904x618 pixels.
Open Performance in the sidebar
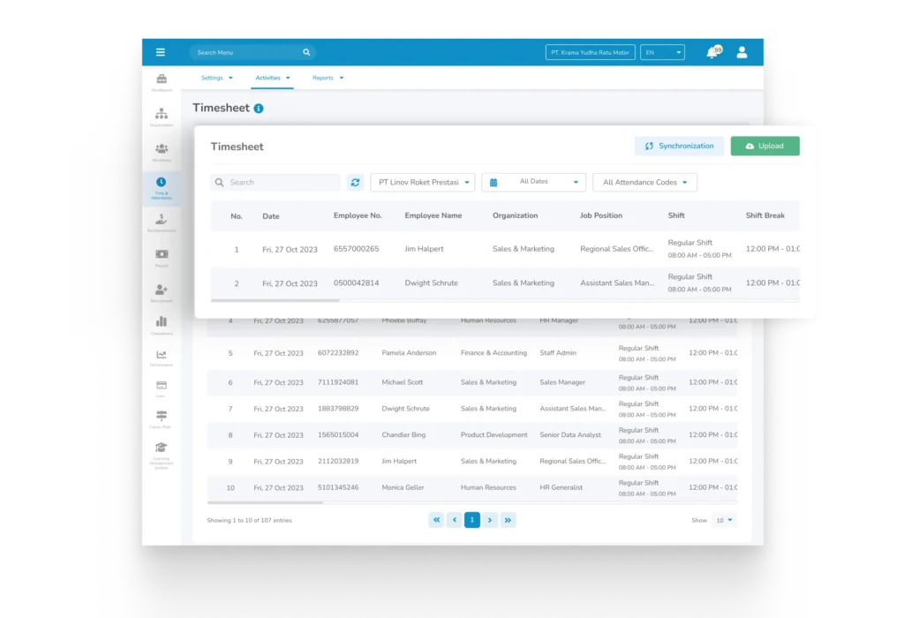(x=162, y=358)
